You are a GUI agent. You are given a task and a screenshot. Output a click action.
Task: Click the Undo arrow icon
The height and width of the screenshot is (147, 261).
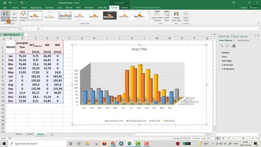click(10, 3)
